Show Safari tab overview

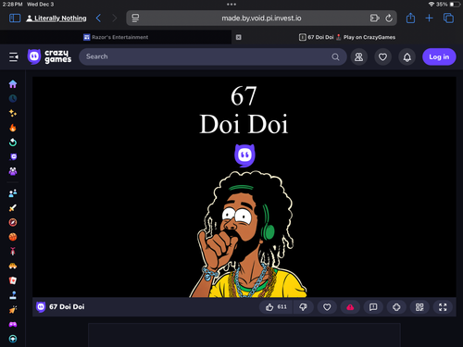pos(448,19)
